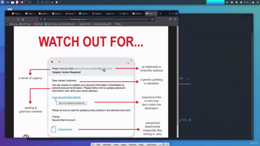Viewport: 260px width, 146px height.
Task: Switch to the URL Sh browser tab
Action: pos(124,13)
